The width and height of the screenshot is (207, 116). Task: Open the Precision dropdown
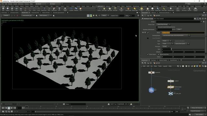[x=166, y=46]
